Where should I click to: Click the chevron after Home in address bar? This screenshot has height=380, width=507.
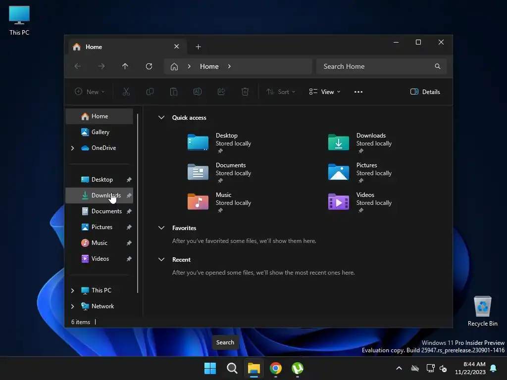(229, 66)
